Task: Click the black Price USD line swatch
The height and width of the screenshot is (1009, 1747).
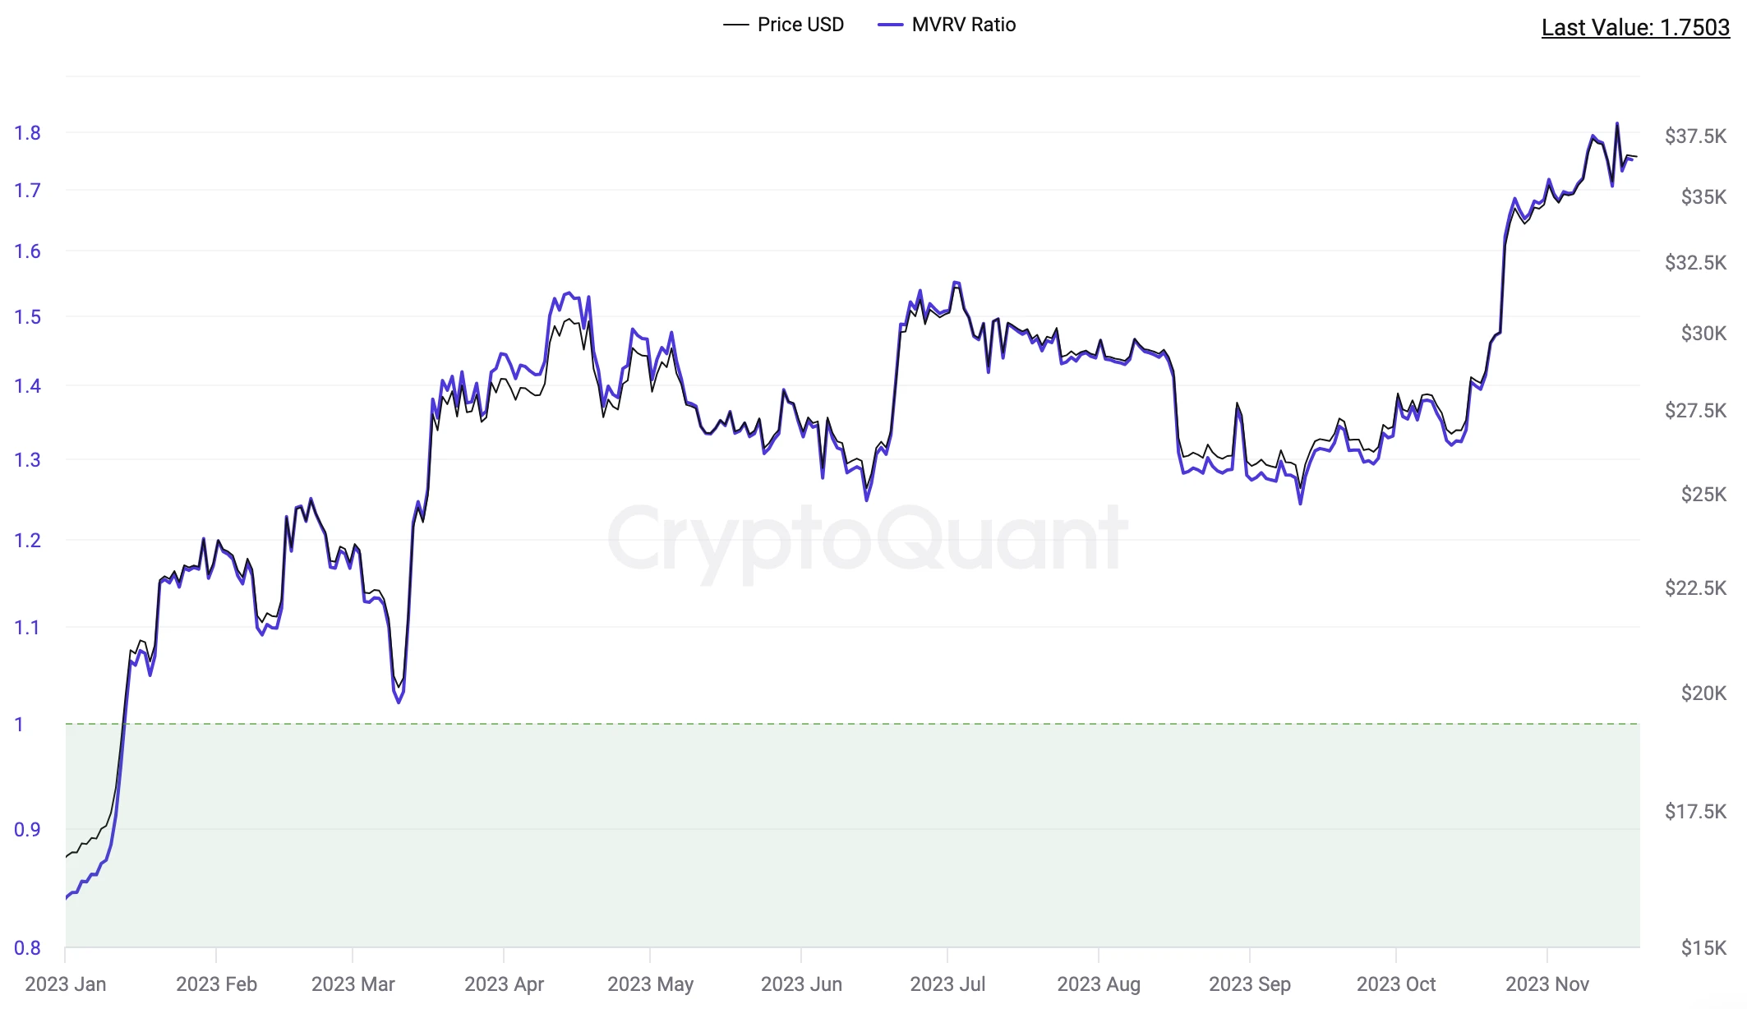Action: pyautogui.click(x=735, y=25)
